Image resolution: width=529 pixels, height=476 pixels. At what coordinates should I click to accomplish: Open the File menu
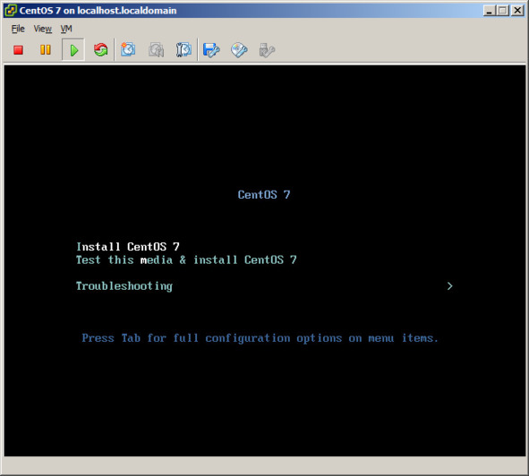18,29
